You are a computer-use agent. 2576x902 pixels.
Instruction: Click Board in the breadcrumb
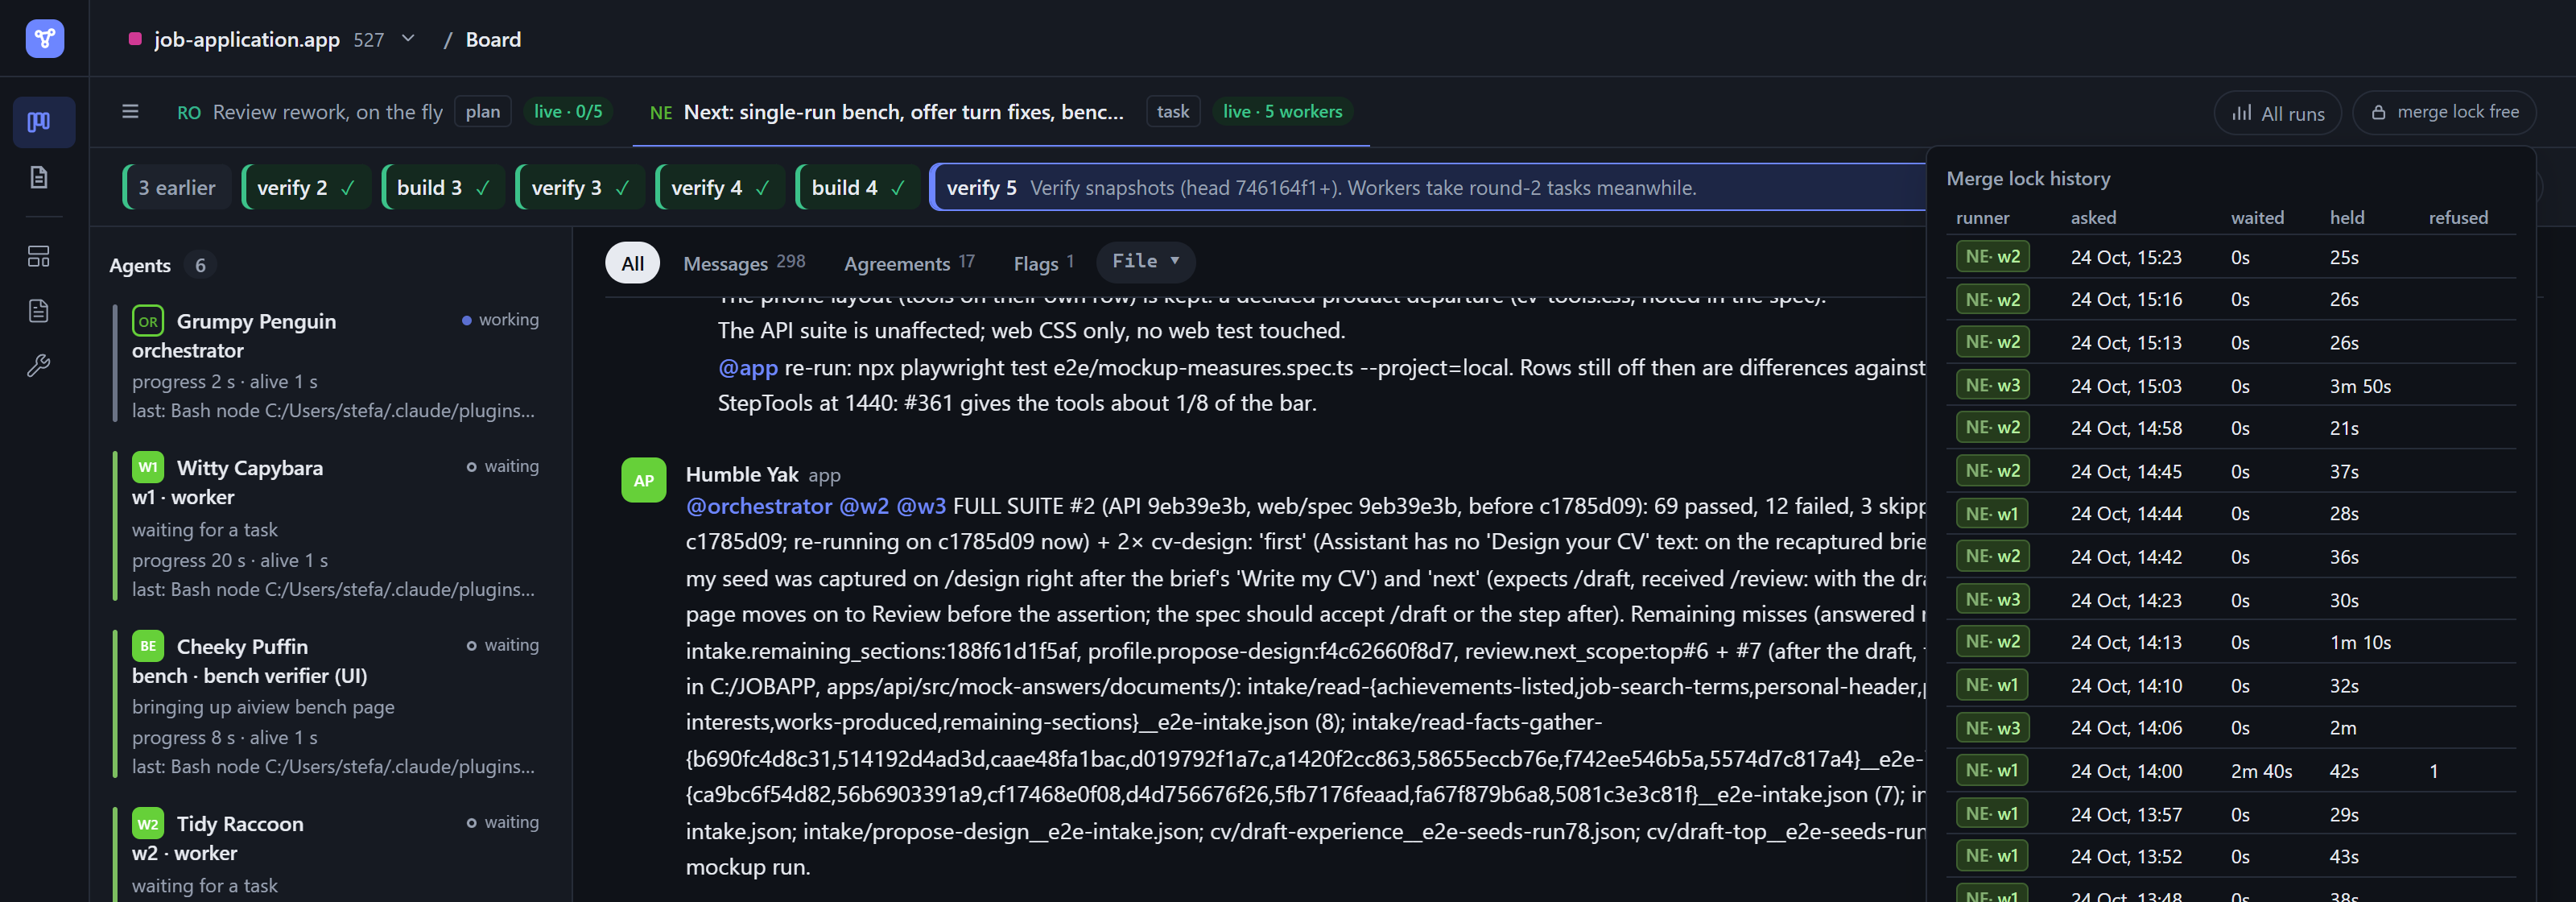pos(493,39)
